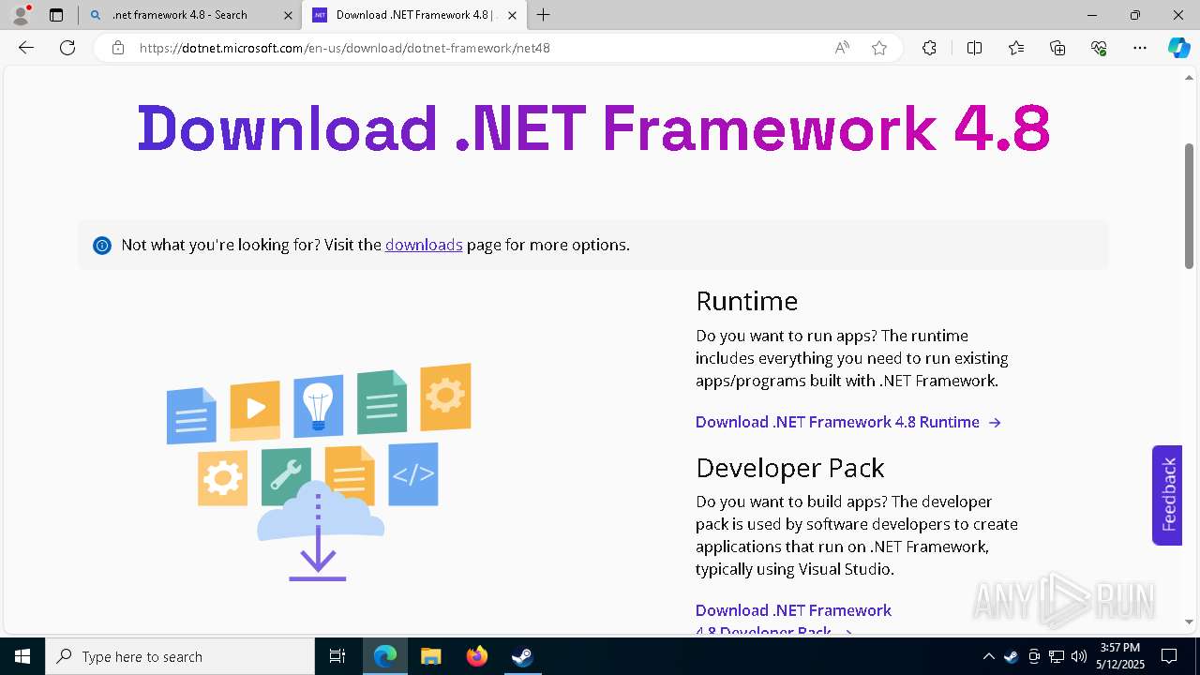The image size is (1200, 675).
Task: Open the network tray icon
Action: (x=1057, y=656)
